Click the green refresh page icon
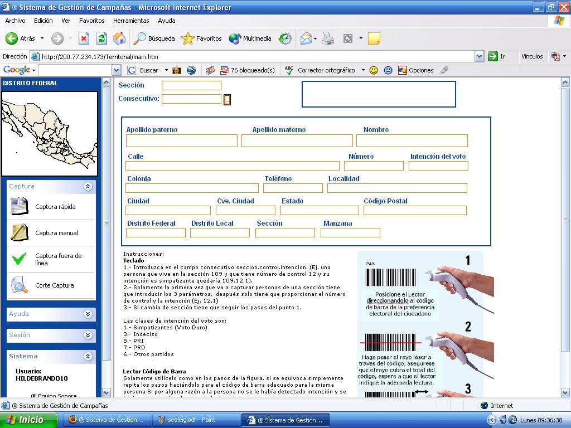The width and height of the screenshot is (571, 428). pyautogui.click(x=101, y=38)
